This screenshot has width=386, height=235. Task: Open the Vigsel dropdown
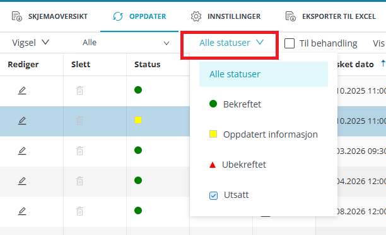tap(31, 43)
